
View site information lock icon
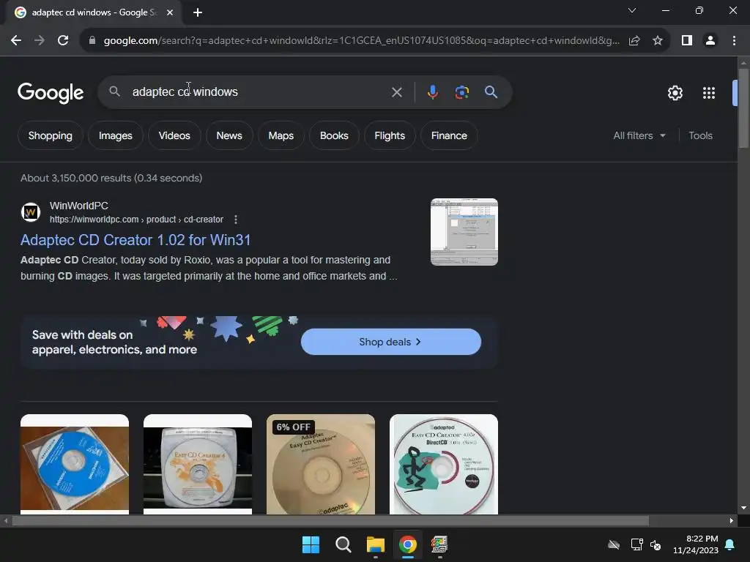92,41
